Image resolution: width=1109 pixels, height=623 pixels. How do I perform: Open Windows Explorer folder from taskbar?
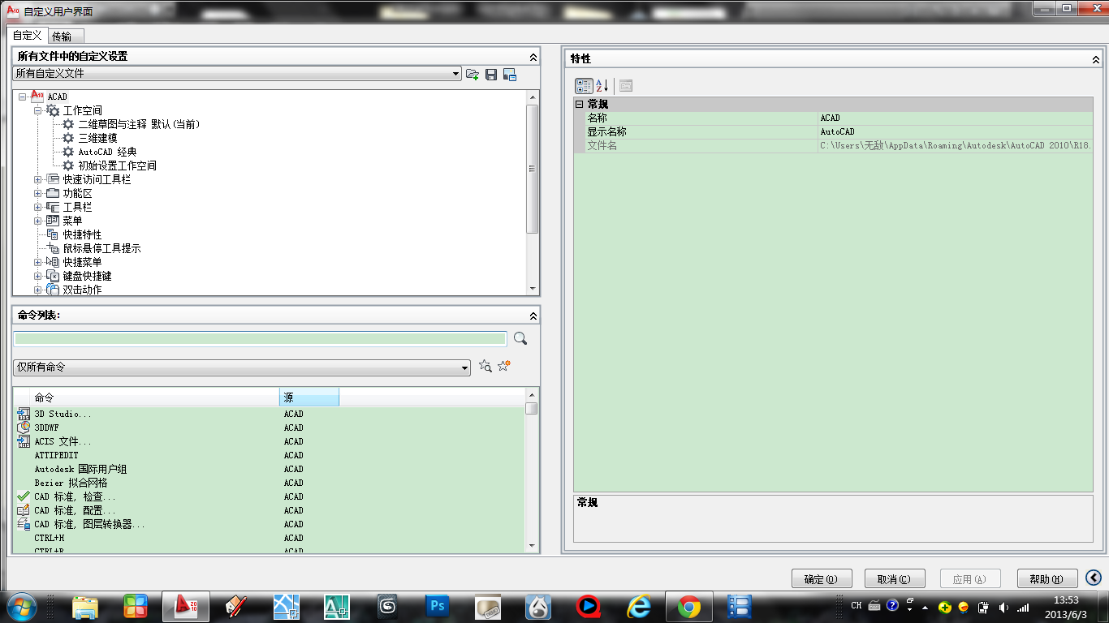[x=85, y=606]
